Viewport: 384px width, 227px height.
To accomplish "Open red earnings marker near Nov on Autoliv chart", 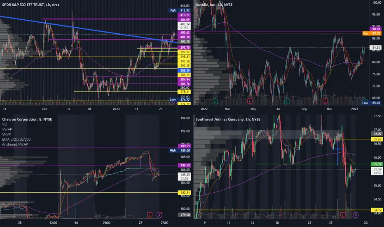I will 325,101.
